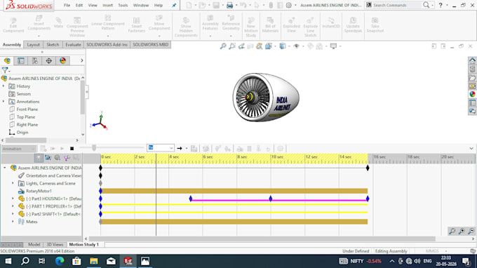The image size is (477, 268).
Task: Expand the Annotations tree node
Action: (4, 101)
